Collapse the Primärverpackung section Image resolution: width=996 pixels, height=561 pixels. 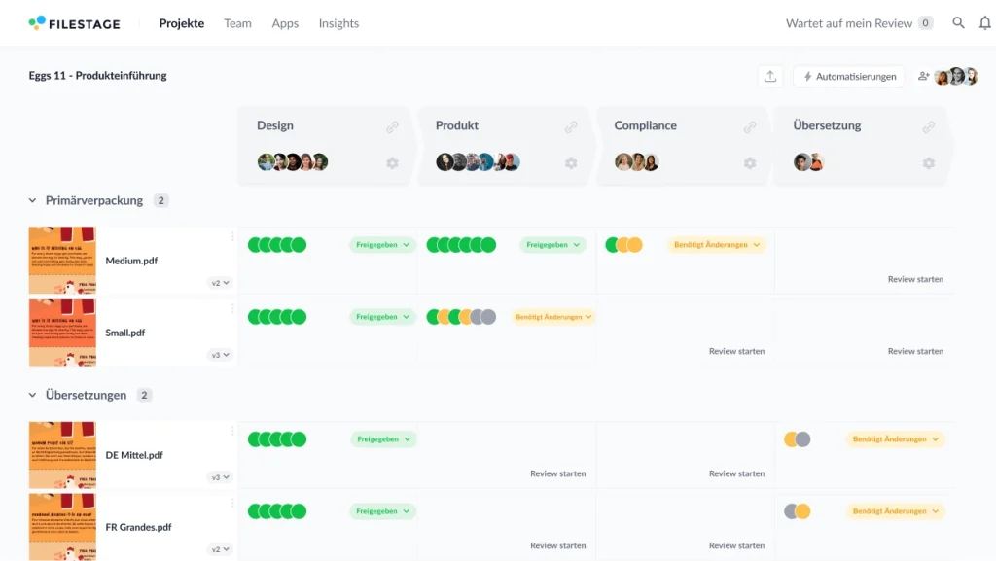(32, 200)
